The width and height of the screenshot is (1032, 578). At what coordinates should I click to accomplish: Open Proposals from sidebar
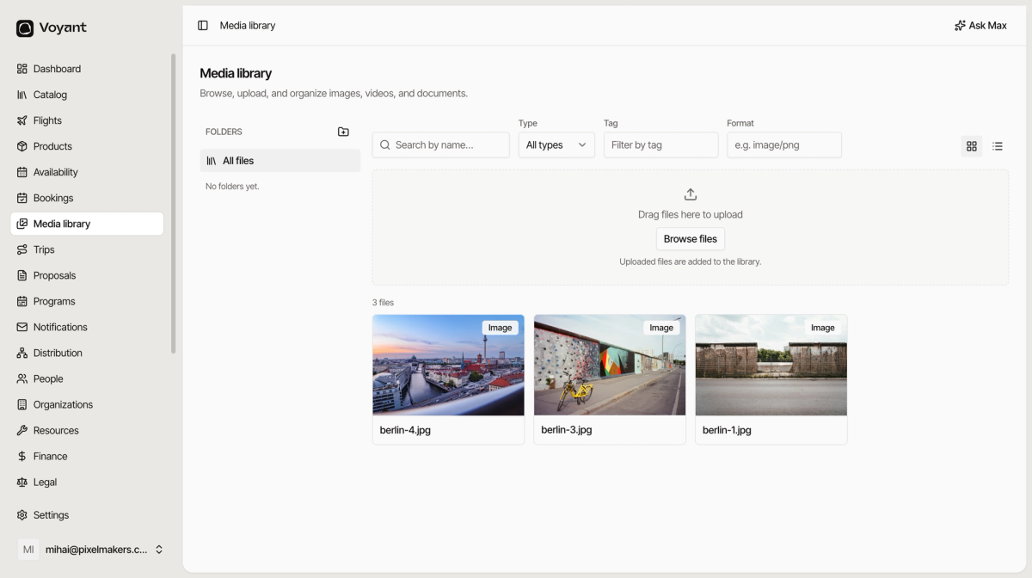54,275
